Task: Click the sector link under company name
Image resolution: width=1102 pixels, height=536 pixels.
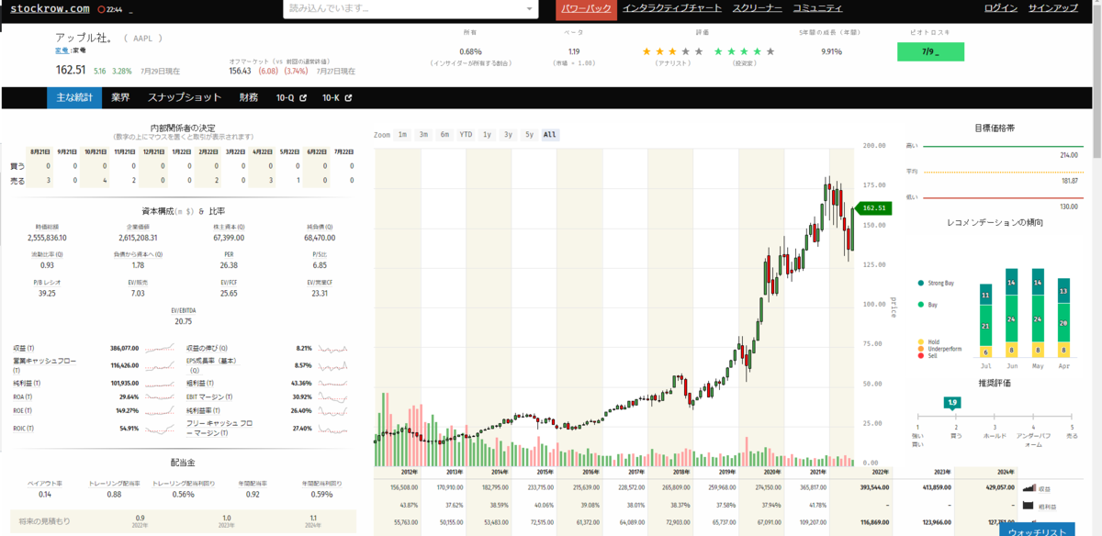Action: (63, 51)
